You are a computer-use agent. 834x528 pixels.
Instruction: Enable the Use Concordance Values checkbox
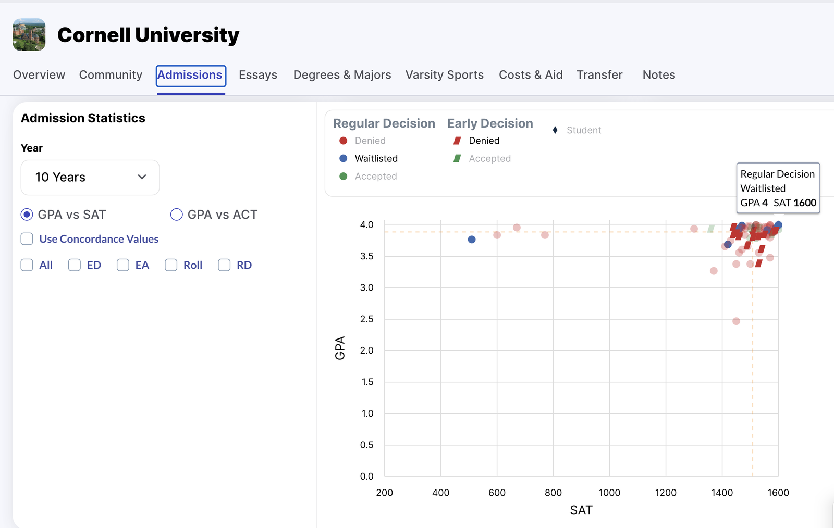[x=27, y=239]
